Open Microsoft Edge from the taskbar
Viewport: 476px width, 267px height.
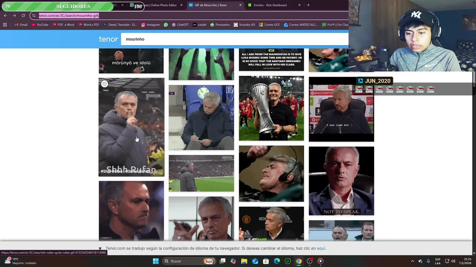tap(277, 261)
